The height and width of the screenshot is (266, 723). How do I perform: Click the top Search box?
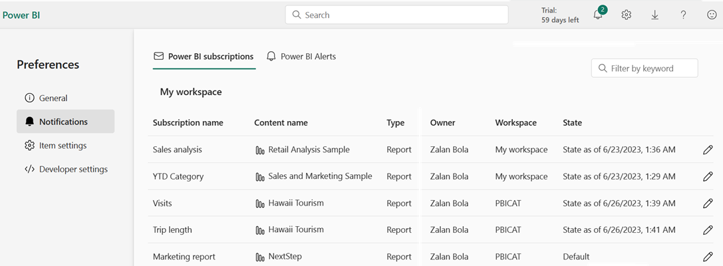(x=396, y=15)
